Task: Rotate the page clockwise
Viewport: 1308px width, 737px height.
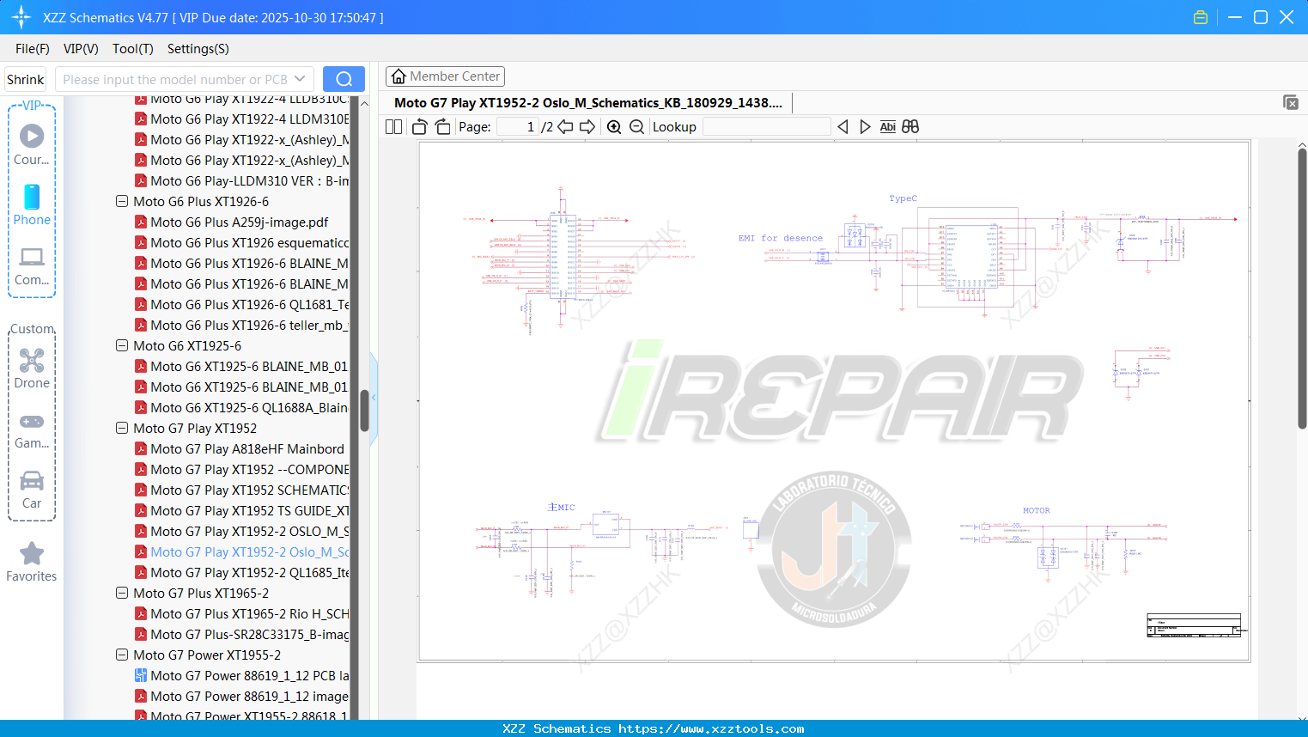Action: pyautogui.click(x=443, y=127)
